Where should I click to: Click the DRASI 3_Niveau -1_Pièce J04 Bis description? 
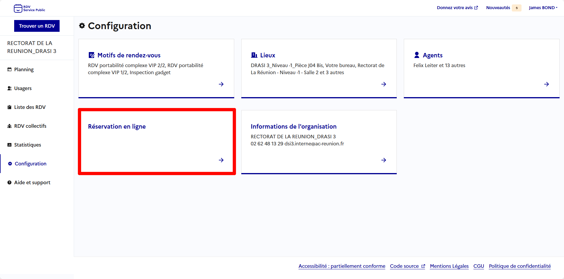tap(317, 69)
